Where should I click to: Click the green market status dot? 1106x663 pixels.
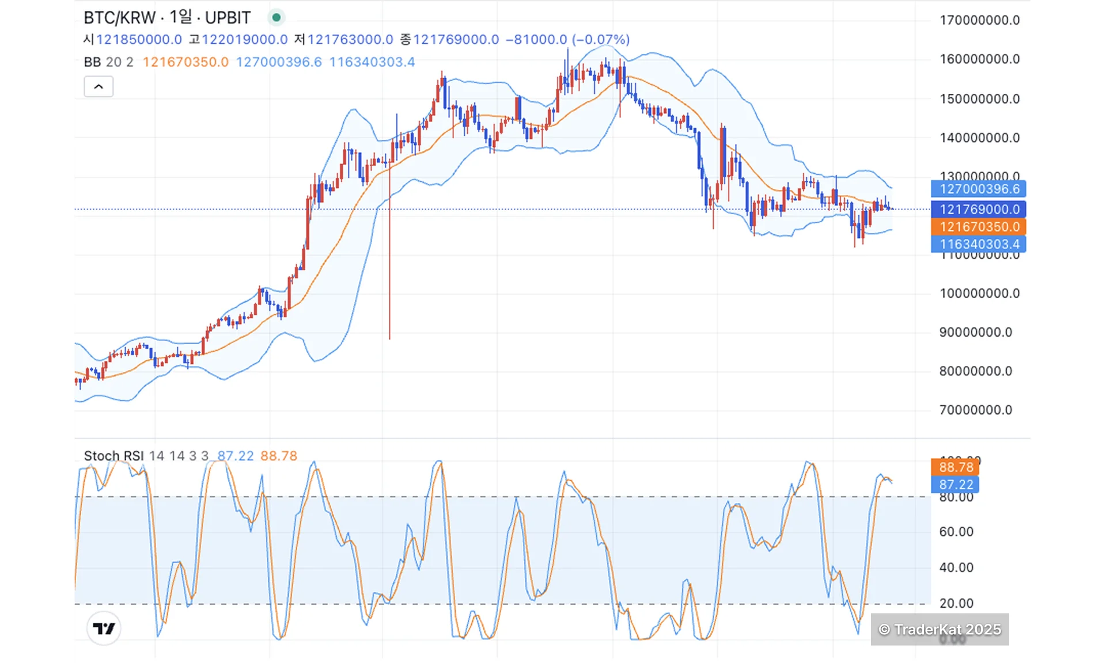click(x=276, y=17)
